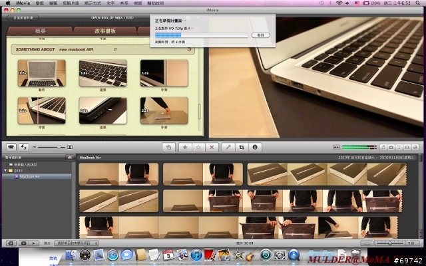
Task: Open iCal calendar from the Dock
Action: 168,255
